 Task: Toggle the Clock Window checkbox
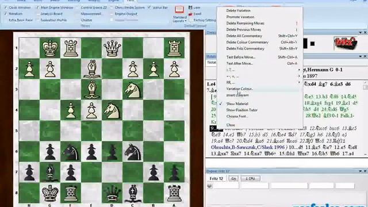pos(6,7)
